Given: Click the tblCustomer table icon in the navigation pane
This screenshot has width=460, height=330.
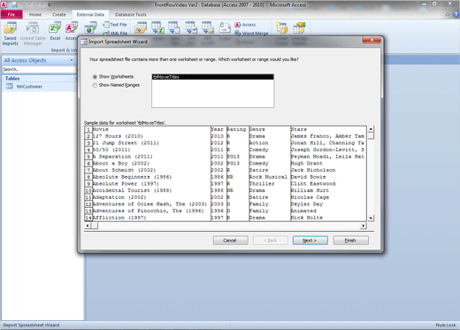Looking at the screenshot, I should click(x=10, y=86).
